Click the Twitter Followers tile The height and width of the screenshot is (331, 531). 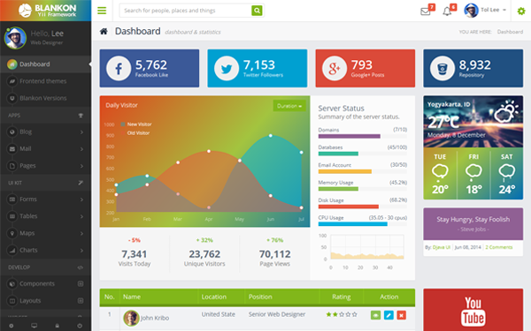pos(258,68)
